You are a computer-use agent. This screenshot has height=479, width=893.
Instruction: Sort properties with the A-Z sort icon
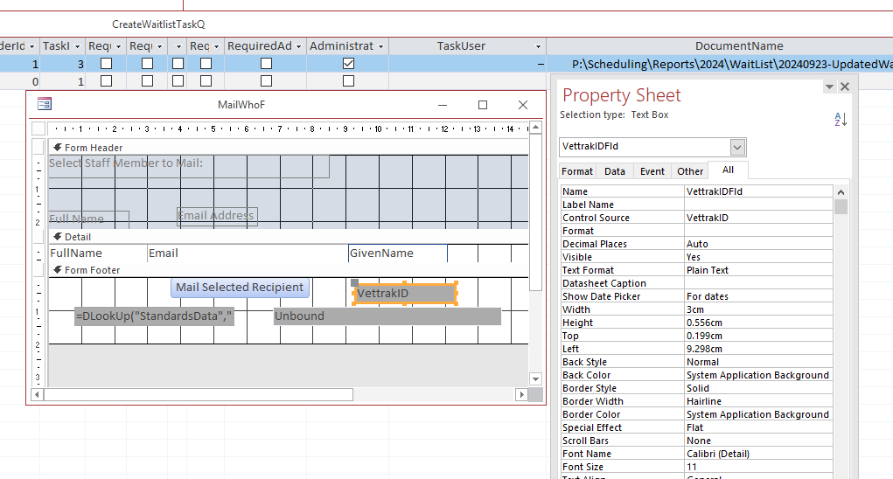841,119
